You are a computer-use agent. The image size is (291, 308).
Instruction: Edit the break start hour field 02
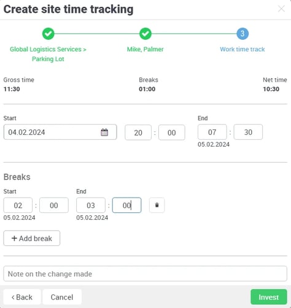coord(18,205)
